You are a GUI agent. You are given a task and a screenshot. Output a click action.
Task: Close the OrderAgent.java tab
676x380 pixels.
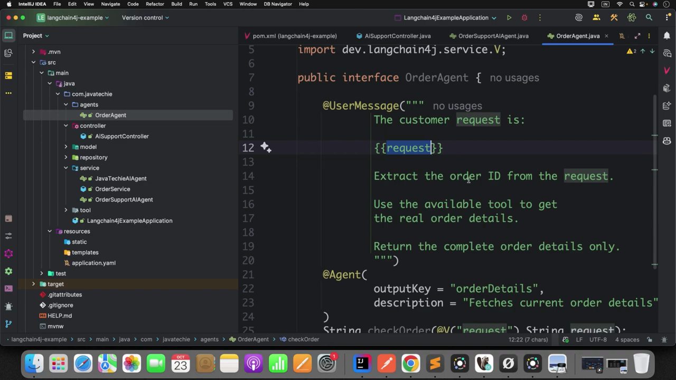606,36
